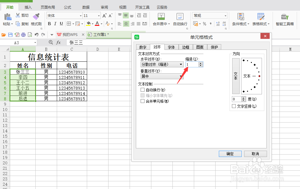
Task: Click vertical 文本 orientation button
Action: 236,76
